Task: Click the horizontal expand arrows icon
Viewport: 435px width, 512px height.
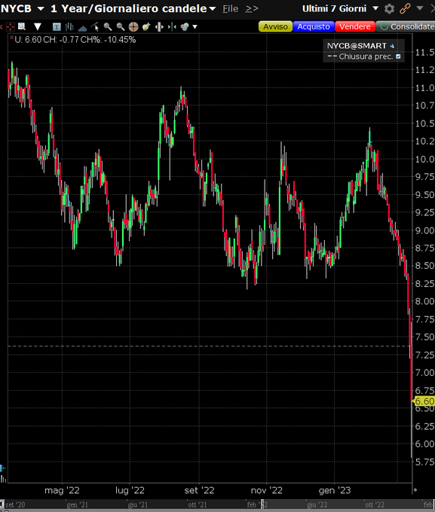Action: [159, 27]
